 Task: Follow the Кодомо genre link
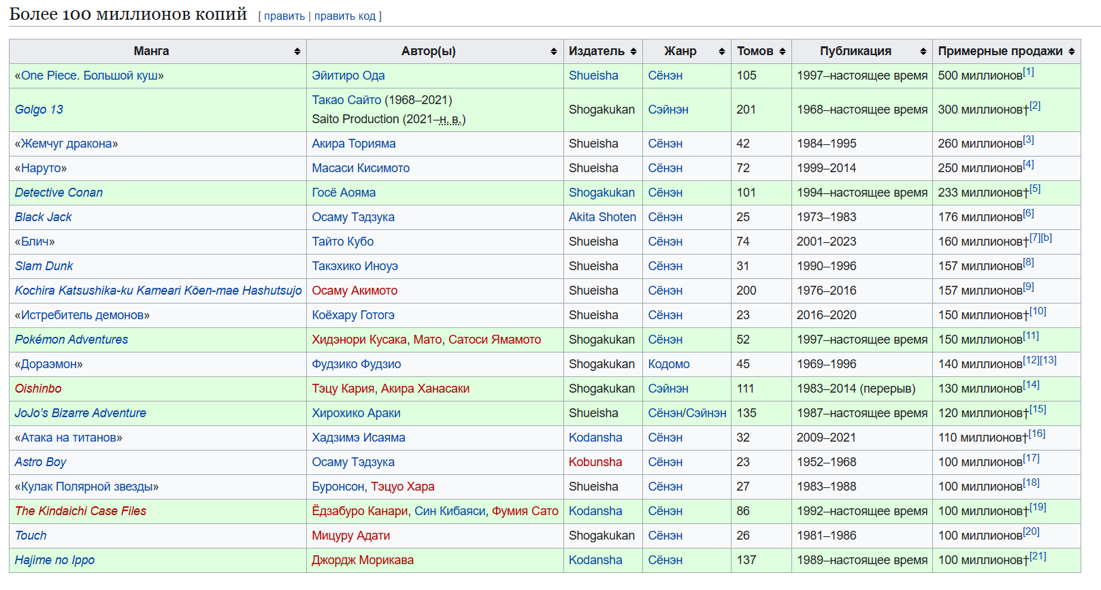pyautogui.click(x=668, y=364)
